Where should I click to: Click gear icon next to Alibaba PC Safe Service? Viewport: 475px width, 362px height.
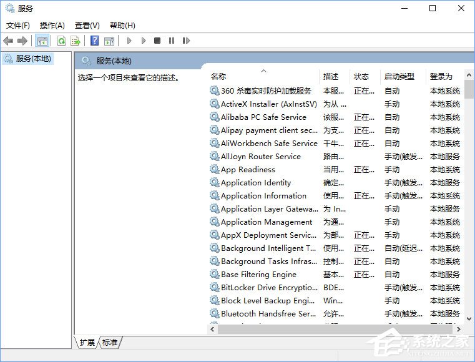(x=215, y=117)
